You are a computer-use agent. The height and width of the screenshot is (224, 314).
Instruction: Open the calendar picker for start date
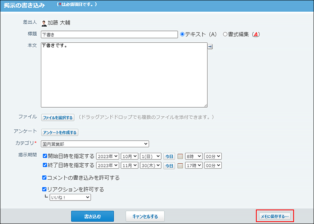(x=180, y=156)
